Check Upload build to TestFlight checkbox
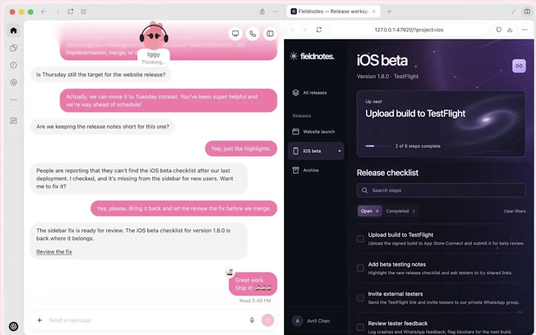This screenshot has height=335, width=536. (360, 239)
